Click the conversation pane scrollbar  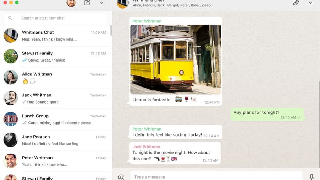[x=319, y=124]
